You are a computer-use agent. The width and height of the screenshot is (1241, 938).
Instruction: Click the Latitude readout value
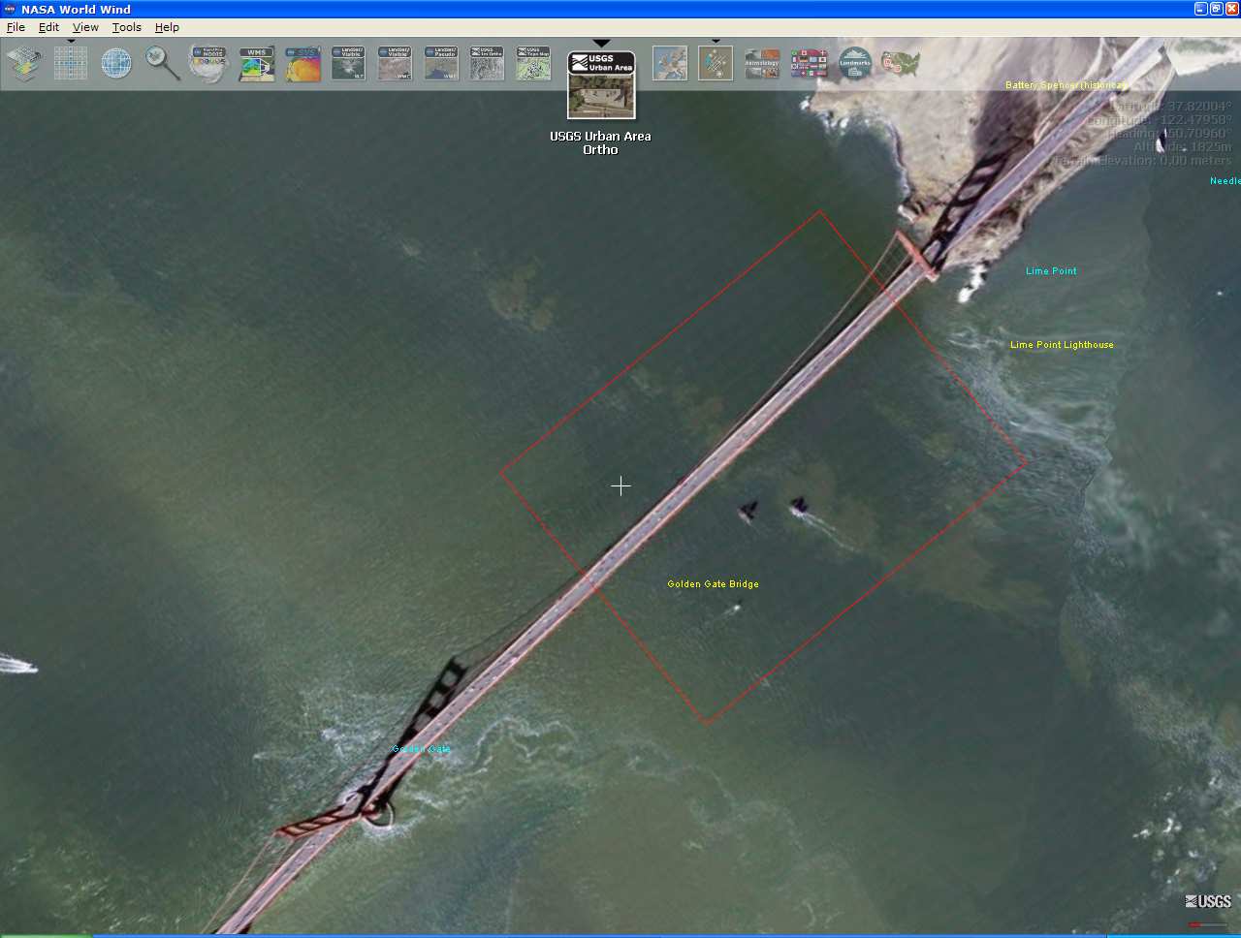pyautogui.click(x=1198, y=107)
